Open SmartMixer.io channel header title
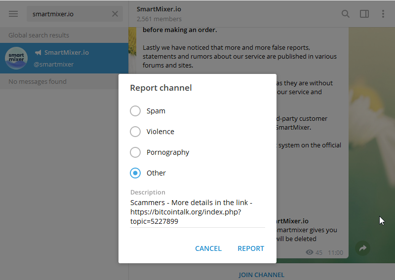395x280 pixels. coord(159,9)
